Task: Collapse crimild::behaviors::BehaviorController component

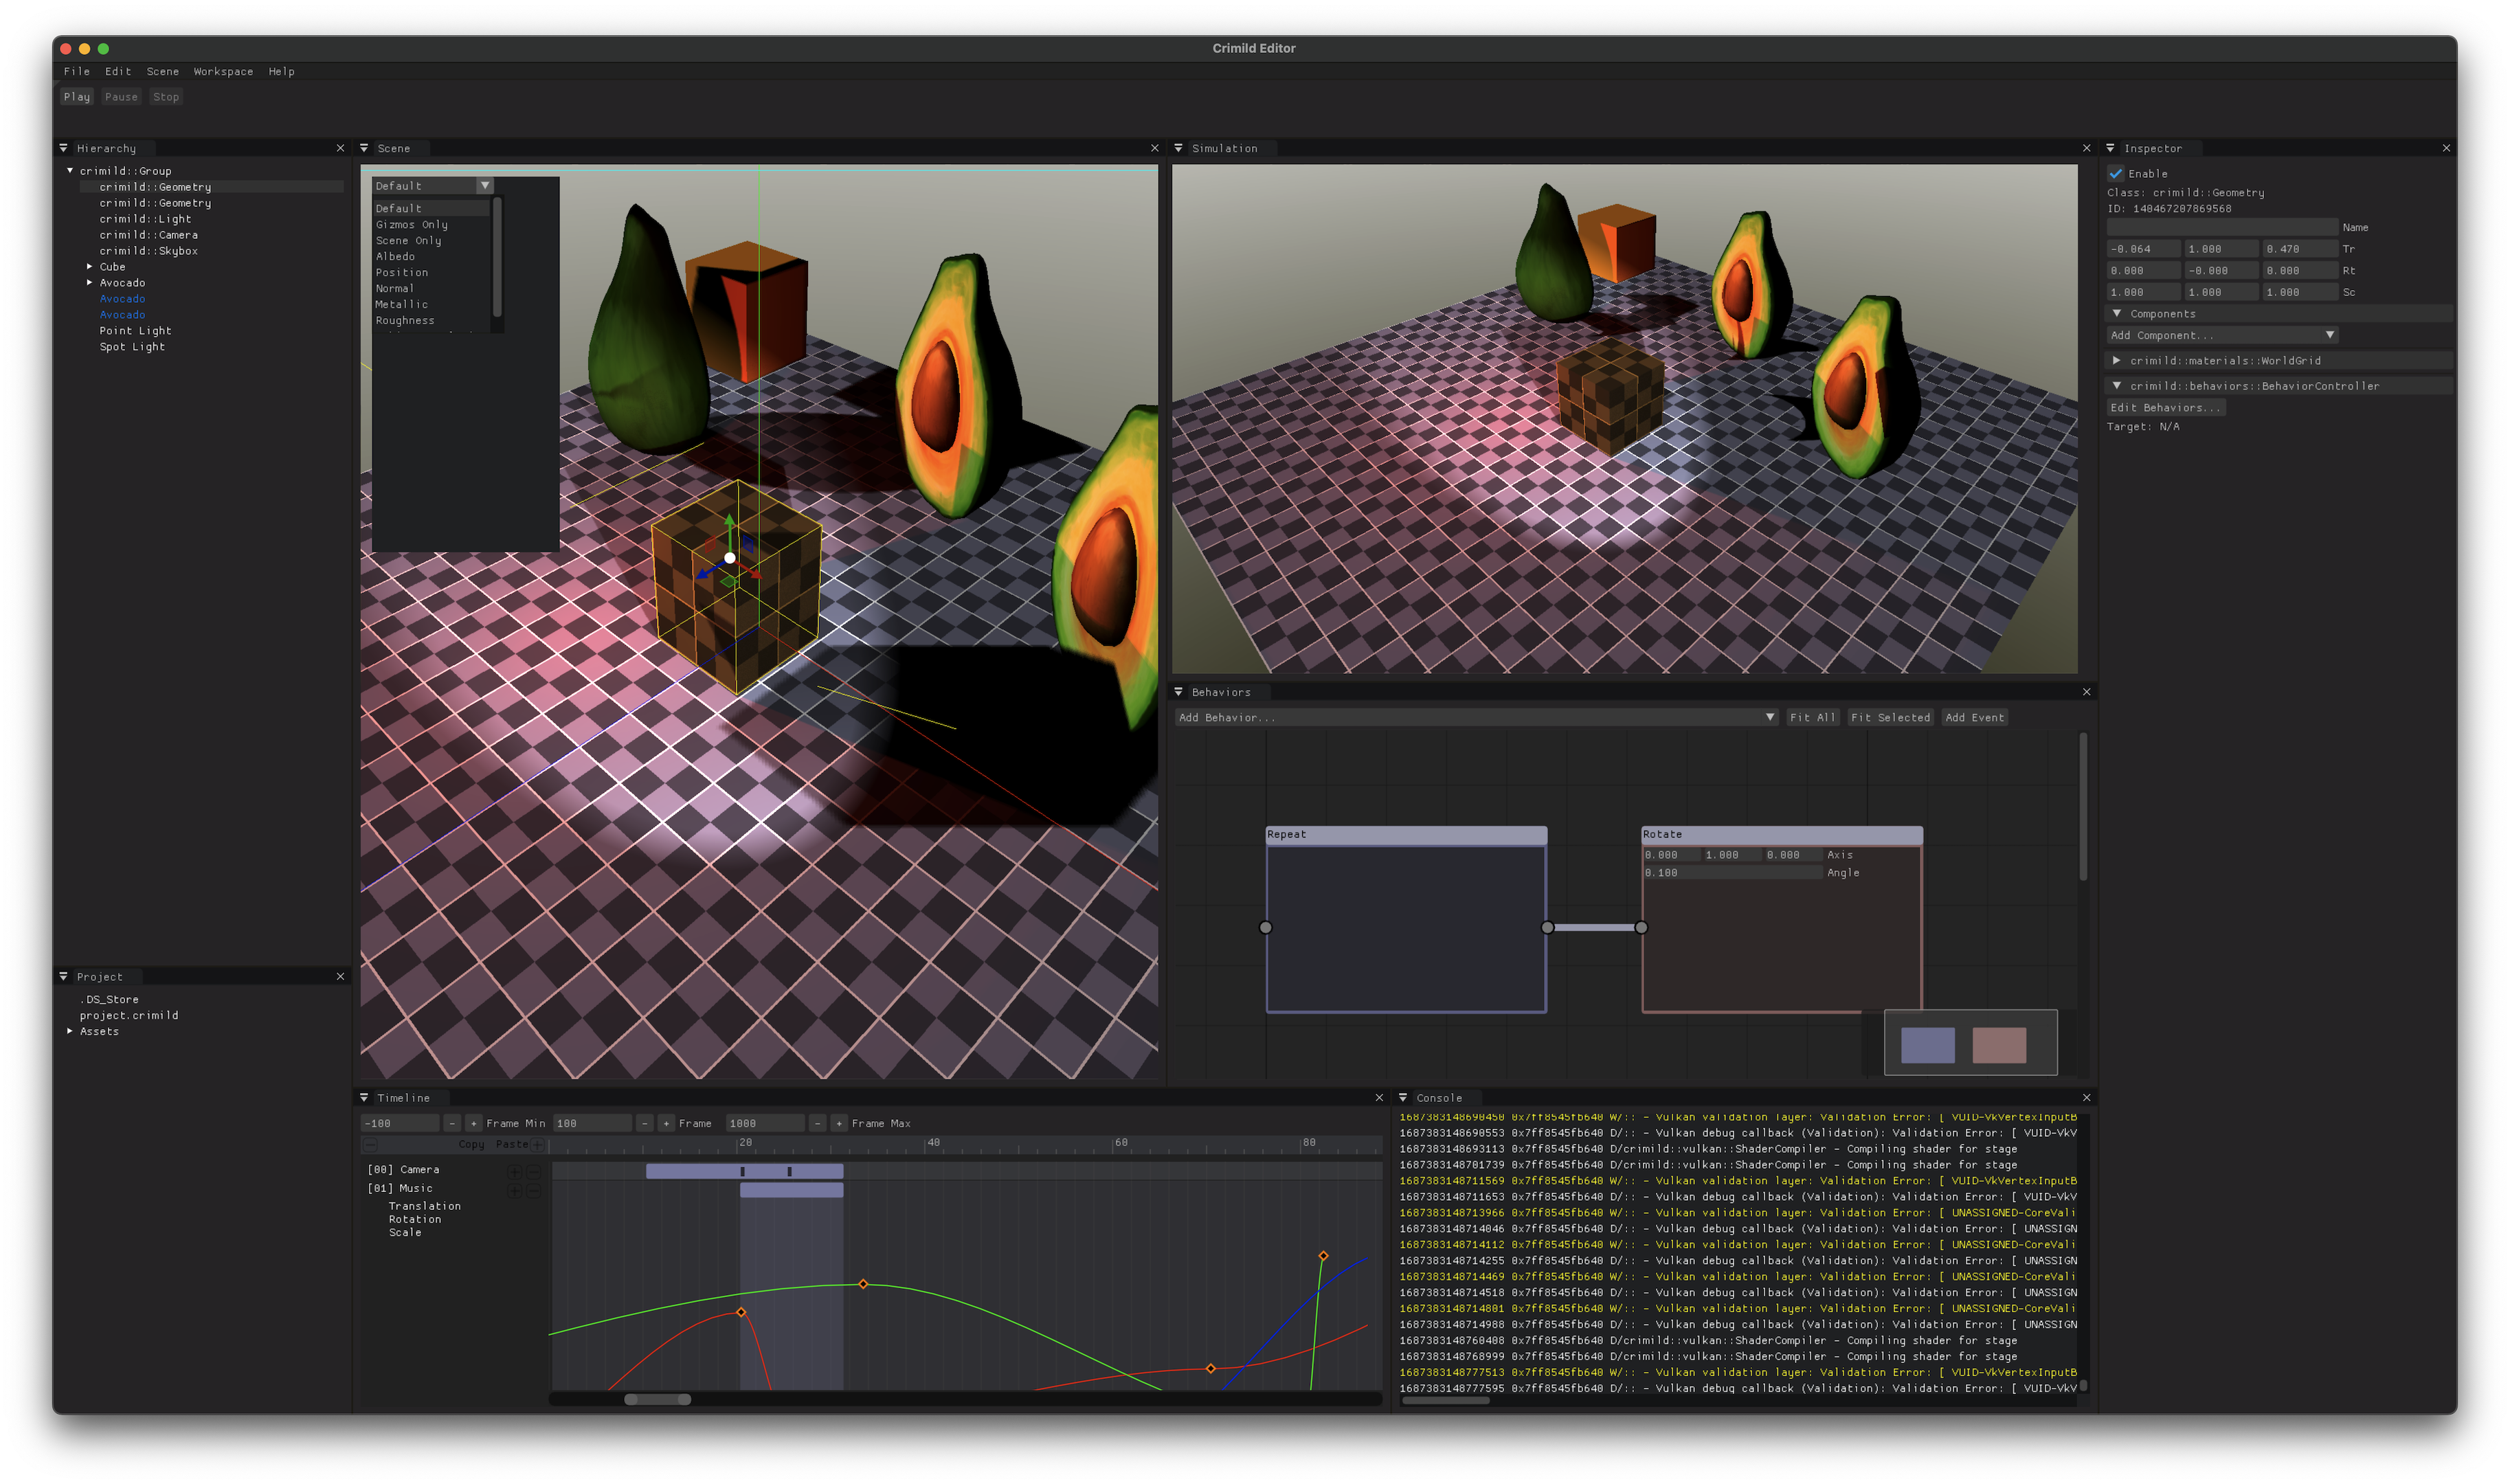Action: pos(2117,386)
